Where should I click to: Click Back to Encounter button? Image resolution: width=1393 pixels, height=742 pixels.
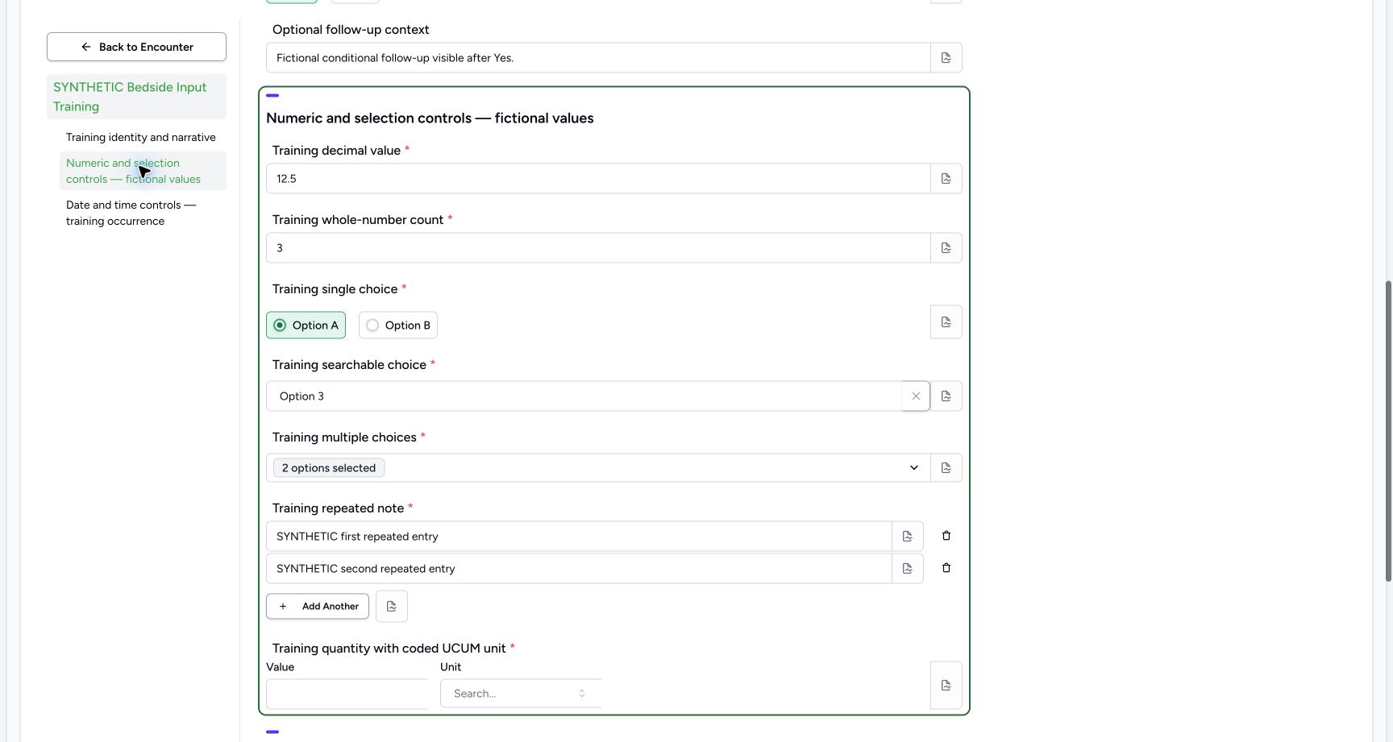coord(136,47)
